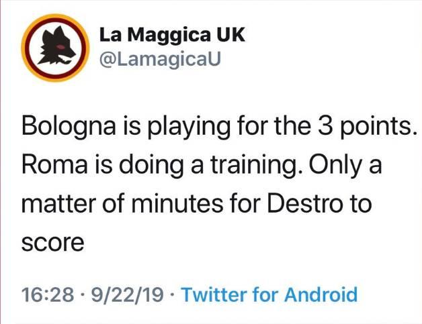This screenshot has width=422, height=324.
Task: Open the @LamagicaU handle
Action: tap(160, 59)
